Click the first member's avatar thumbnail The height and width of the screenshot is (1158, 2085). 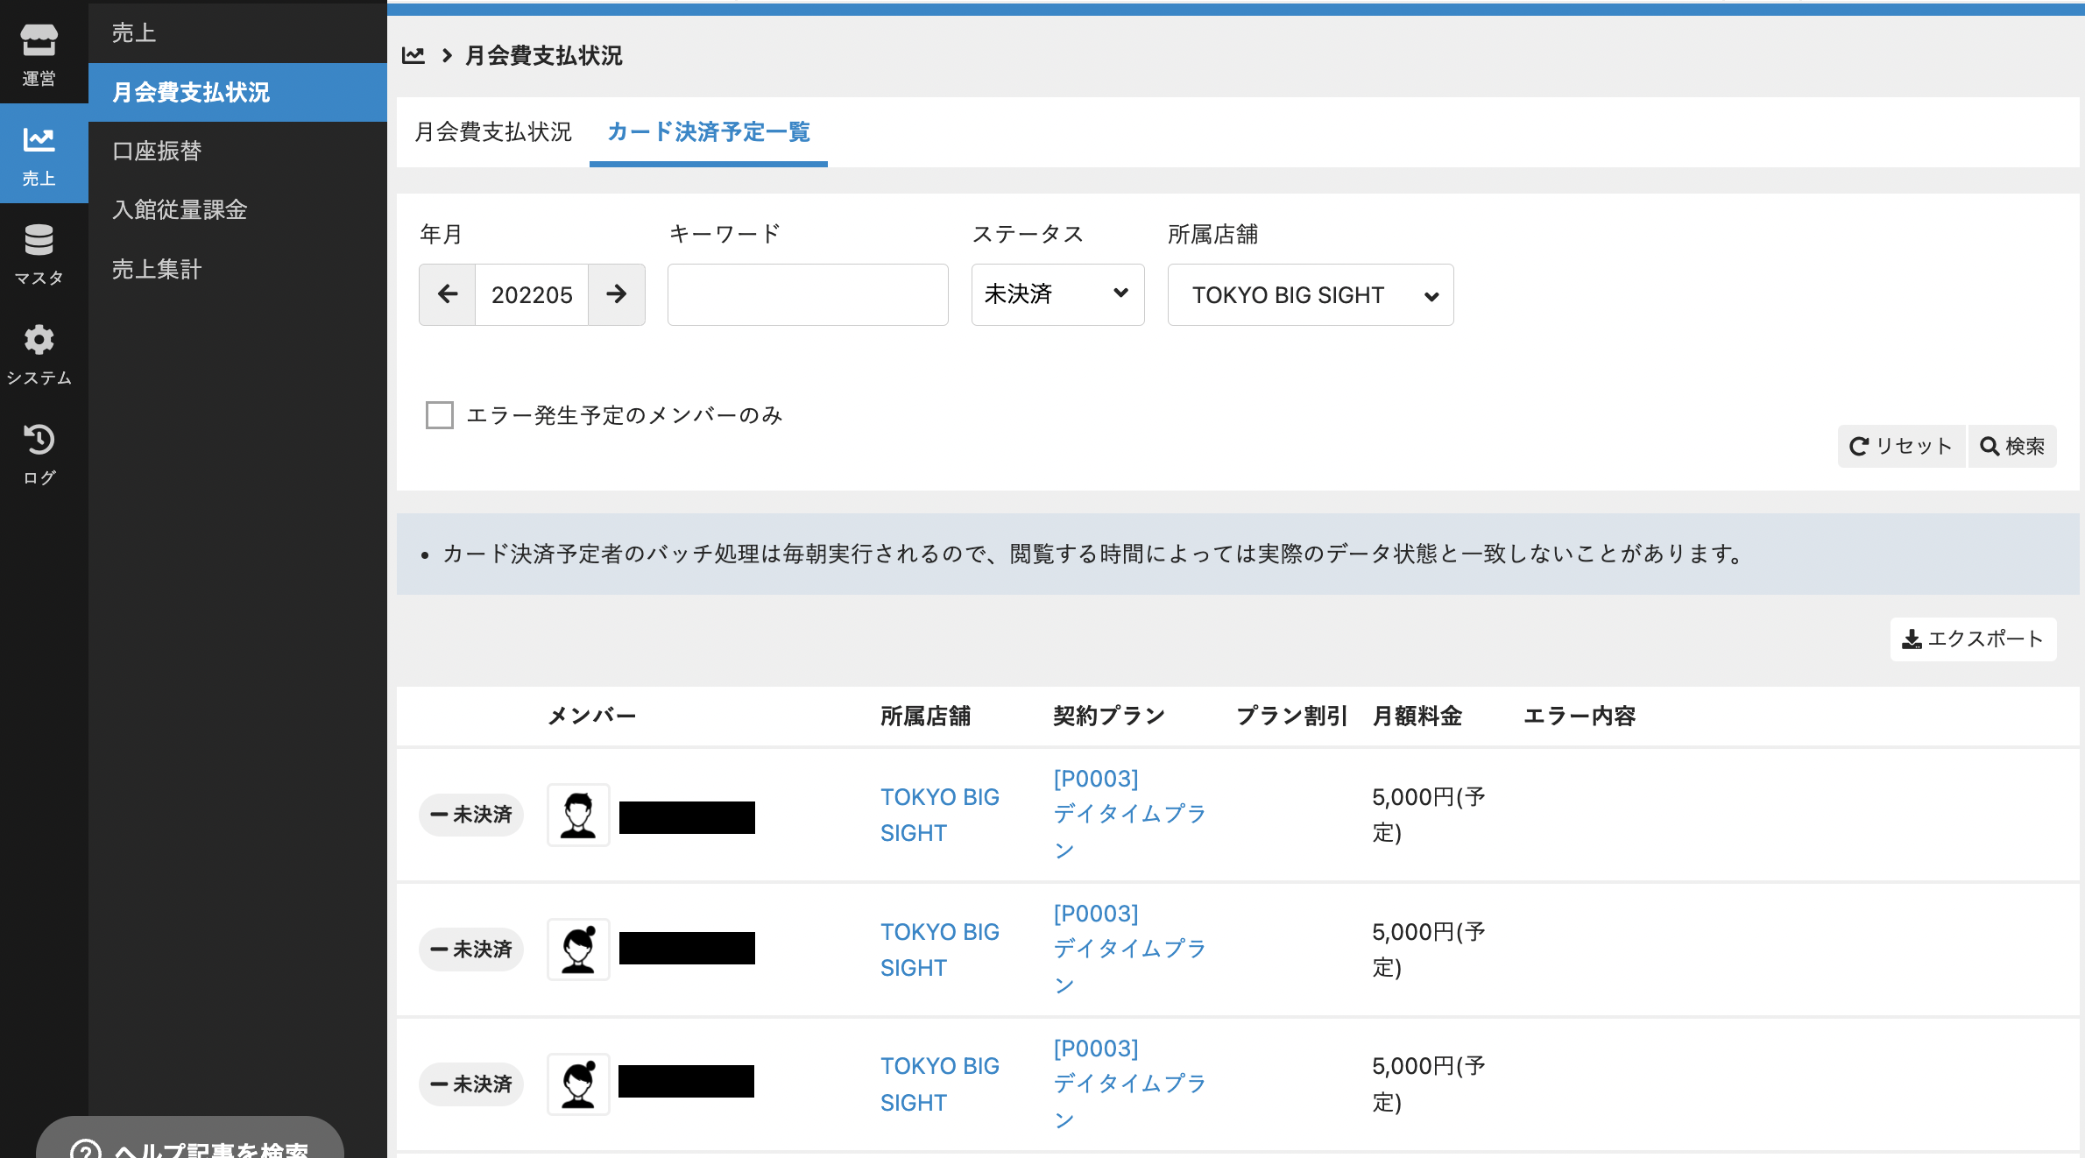(578, 815)
